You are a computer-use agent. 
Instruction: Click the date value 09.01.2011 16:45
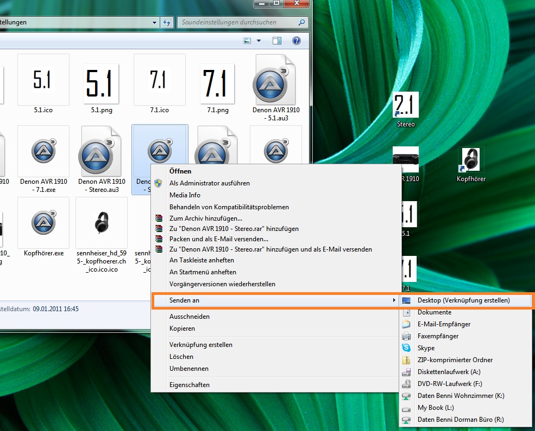(55, 309)
